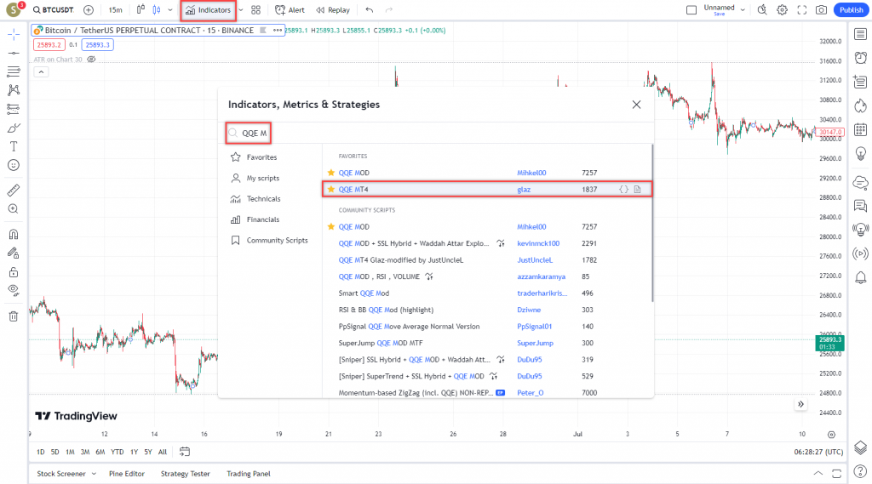
Task: Open the notifications bell icon
Action: [860, 277]
